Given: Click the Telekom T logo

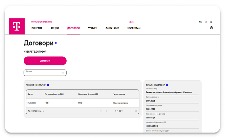Looking at the screenshot, I should click(17, 26).
